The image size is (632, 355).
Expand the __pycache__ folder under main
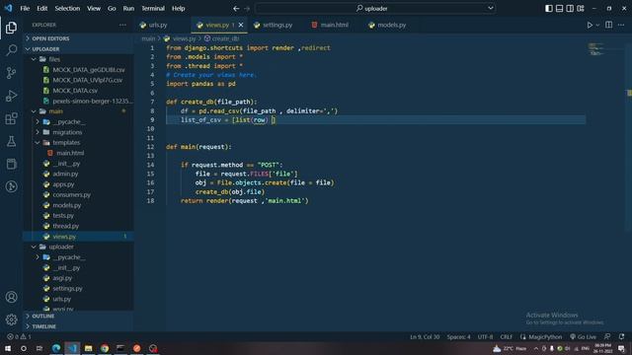(38, 121)
